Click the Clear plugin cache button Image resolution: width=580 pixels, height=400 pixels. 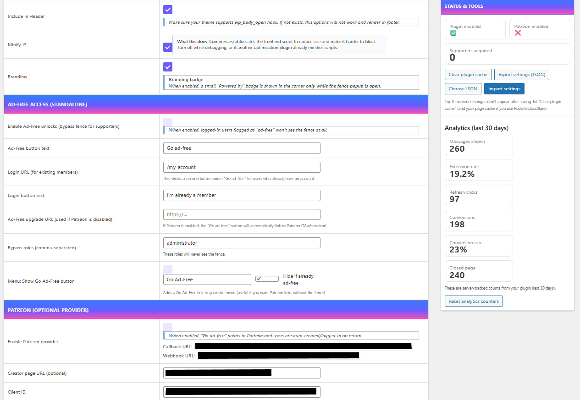point(468,74)
